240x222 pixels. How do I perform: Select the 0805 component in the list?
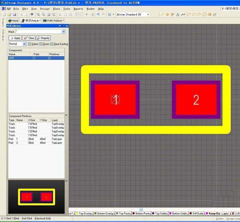[x=18, y=58]
